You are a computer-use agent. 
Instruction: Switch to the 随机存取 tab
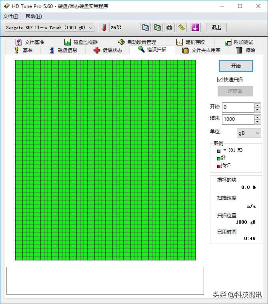coord(190,42)
